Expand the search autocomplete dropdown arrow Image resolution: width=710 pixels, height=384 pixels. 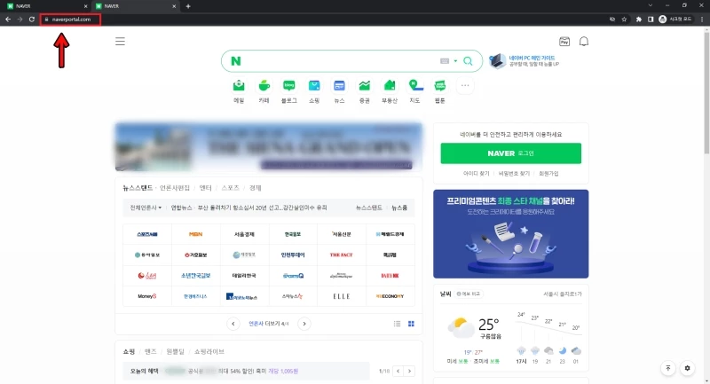pos(455,61)
